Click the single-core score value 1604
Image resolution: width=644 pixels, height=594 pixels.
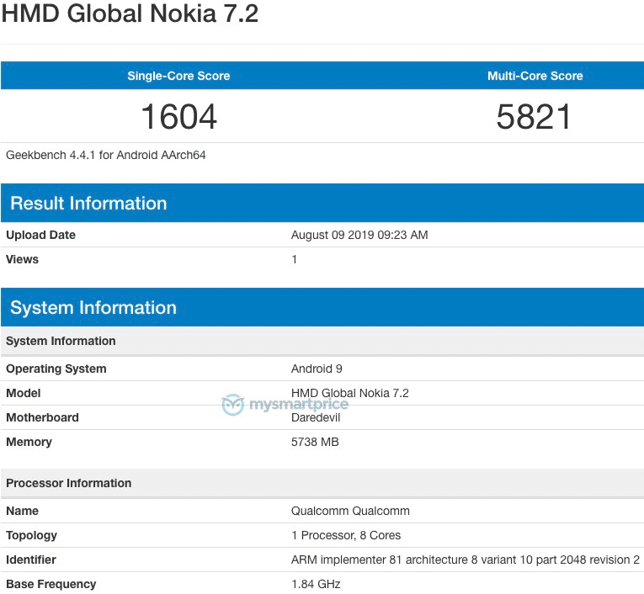tap(178, 116)
